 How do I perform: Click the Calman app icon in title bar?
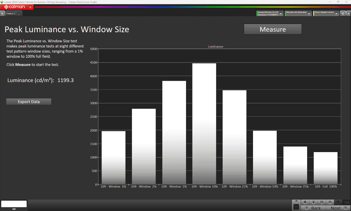tap(2, 2)
